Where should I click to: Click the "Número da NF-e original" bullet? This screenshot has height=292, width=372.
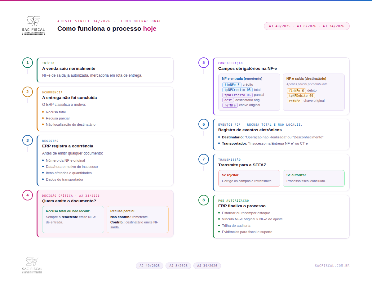pos(65,160)
